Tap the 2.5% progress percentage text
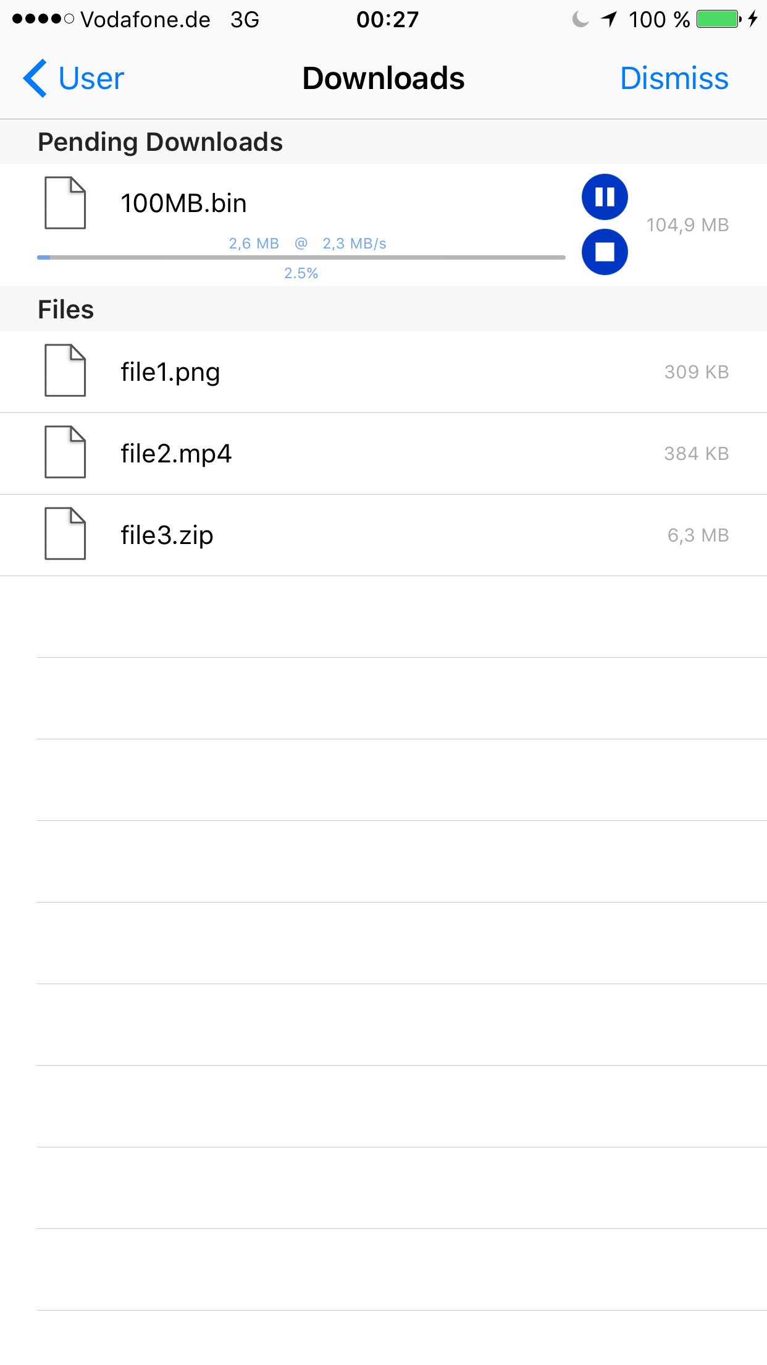The image size is (767, 1365). (x=301, y=273)
